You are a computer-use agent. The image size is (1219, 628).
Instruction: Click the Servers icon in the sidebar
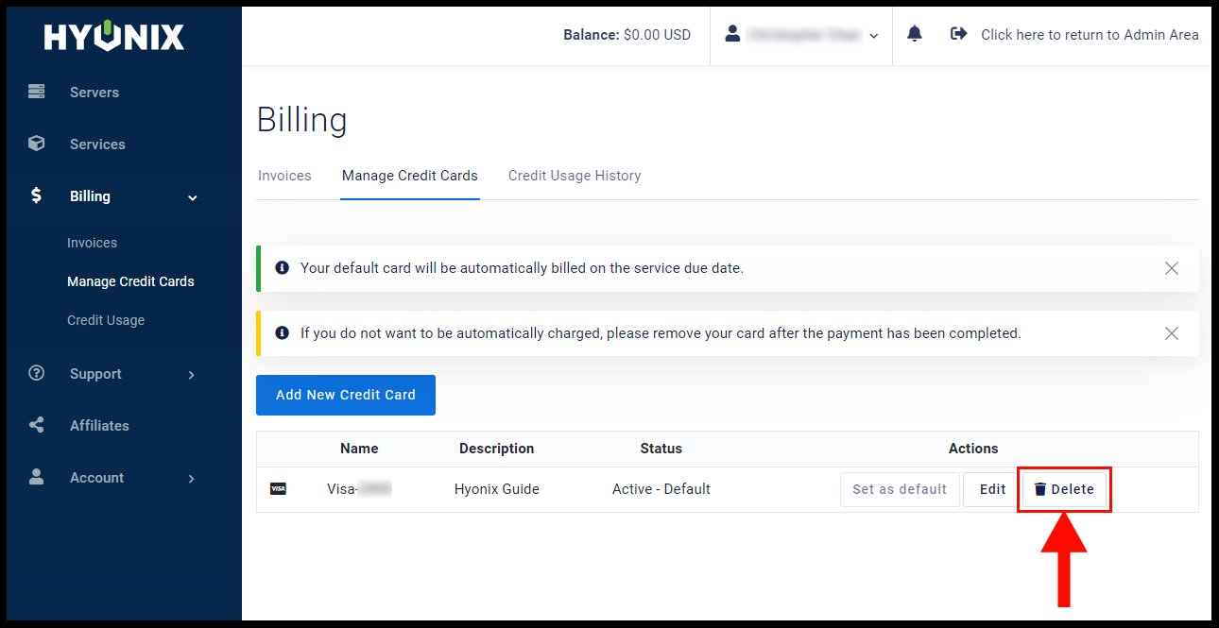tap(36, 92)
